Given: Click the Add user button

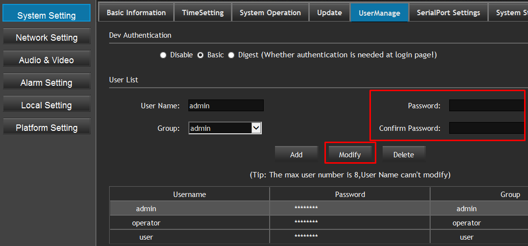Looking at the screenshot, I should pyautogui.click(x=296, y=154).
